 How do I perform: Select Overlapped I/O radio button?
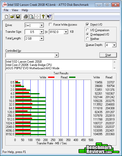88,34
